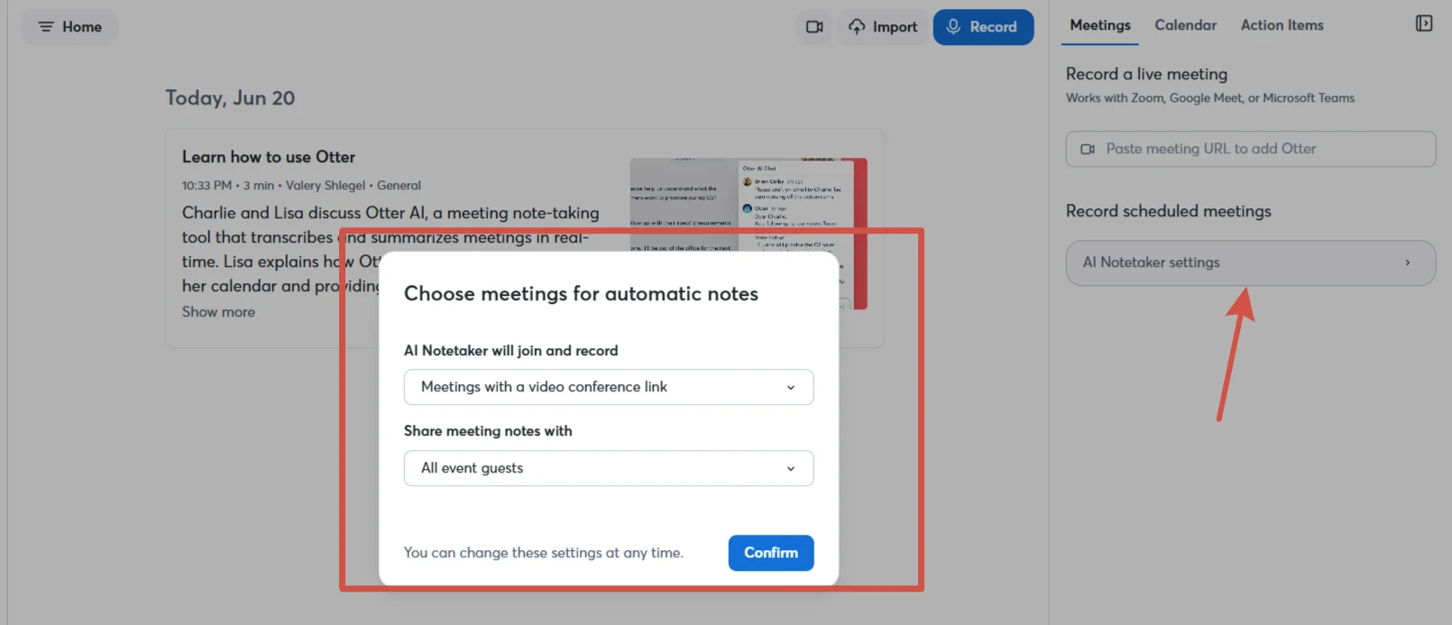Open the Learn how to use Otter conversation
The height and width of the screenshot is (625, 1452).
click(x=269, y=157)
